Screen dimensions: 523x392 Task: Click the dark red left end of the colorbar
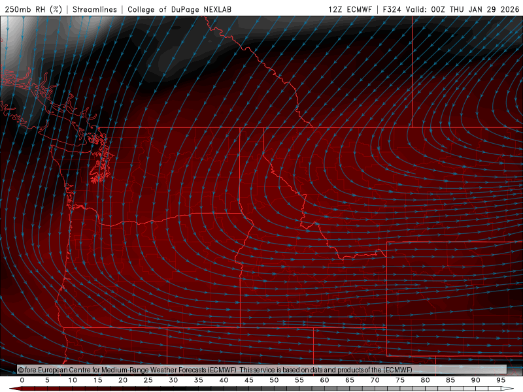(x=15, y=389)
